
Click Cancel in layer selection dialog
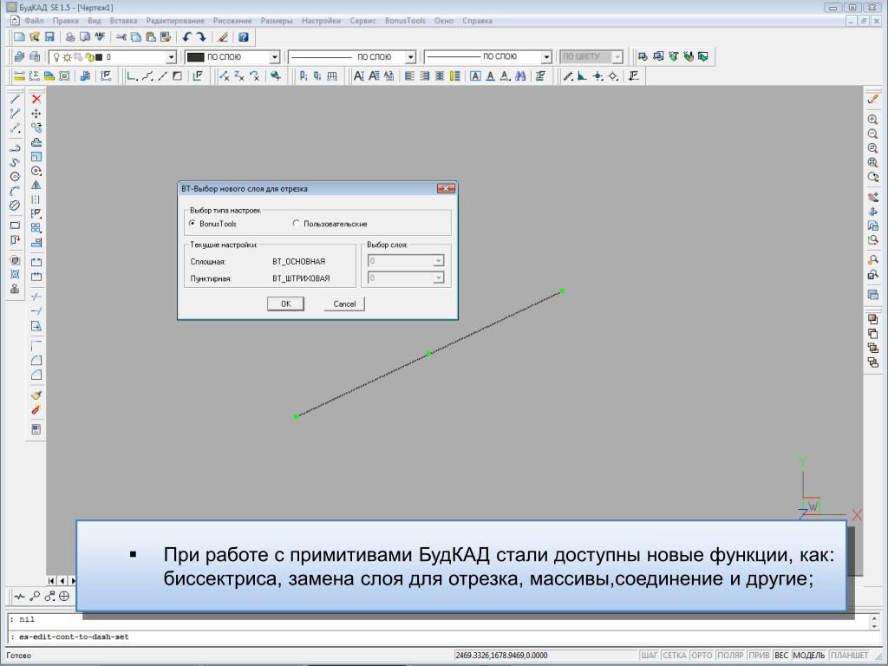(344, 304)
